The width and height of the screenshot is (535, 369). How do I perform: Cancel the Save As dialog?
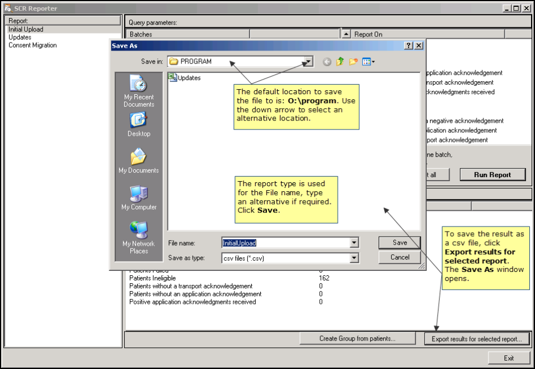pos(400,257)
